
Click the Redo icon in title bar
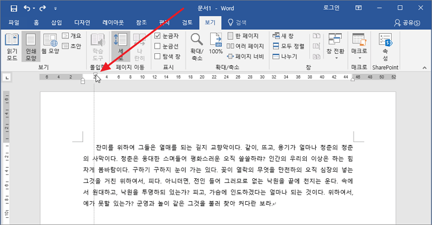43,8
